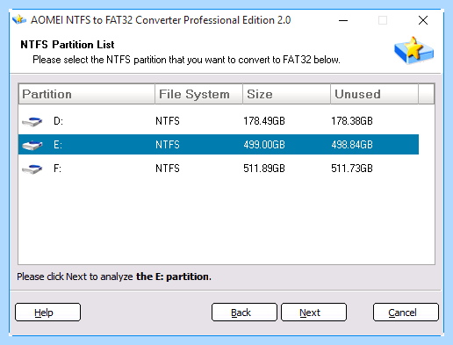
Task: Click NTFS file system in E: row
Action: click(x=168, y=145)
